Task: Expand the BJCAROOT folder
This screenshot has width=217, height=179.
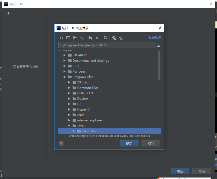Action: coord(65,55)
